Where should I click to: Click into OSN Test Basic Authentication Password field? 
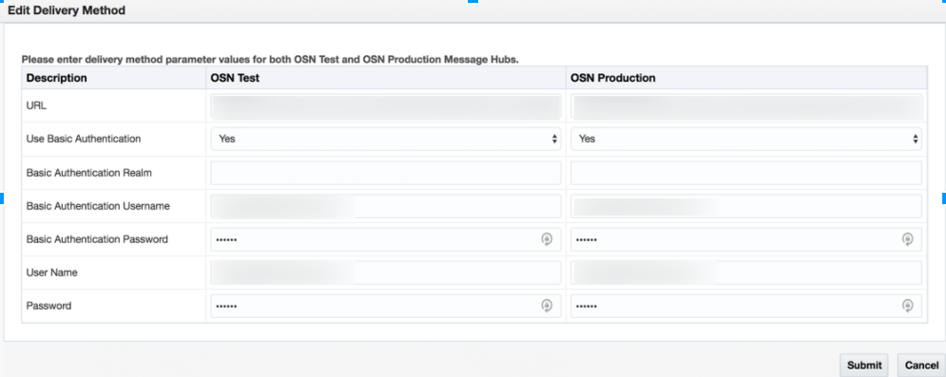pos(385,239)
